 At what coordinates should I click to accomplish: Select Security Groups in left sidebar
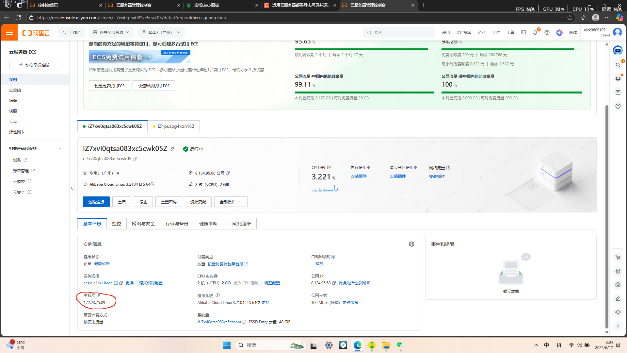[x=15, y=90]
